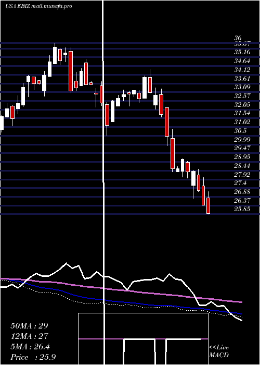Viewport: 260px width, 365px height.
Task: Click the MACD indicator panel box
Action: pyautogui.click(x=143, y=339)
